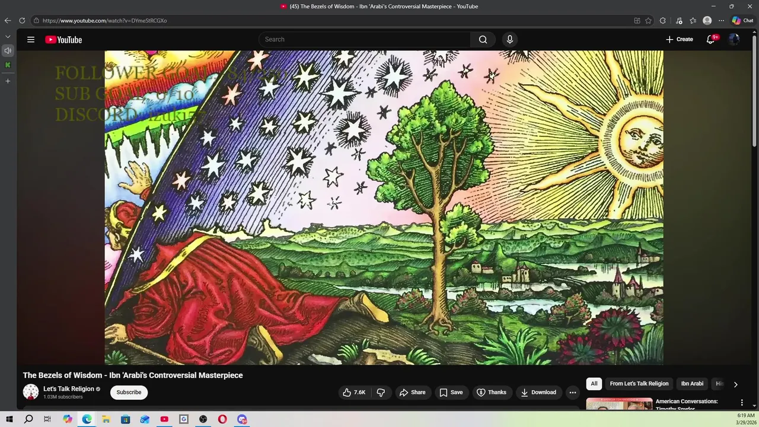Dislike the video
This screenshot has height=427, width=759.
point(381,392)
